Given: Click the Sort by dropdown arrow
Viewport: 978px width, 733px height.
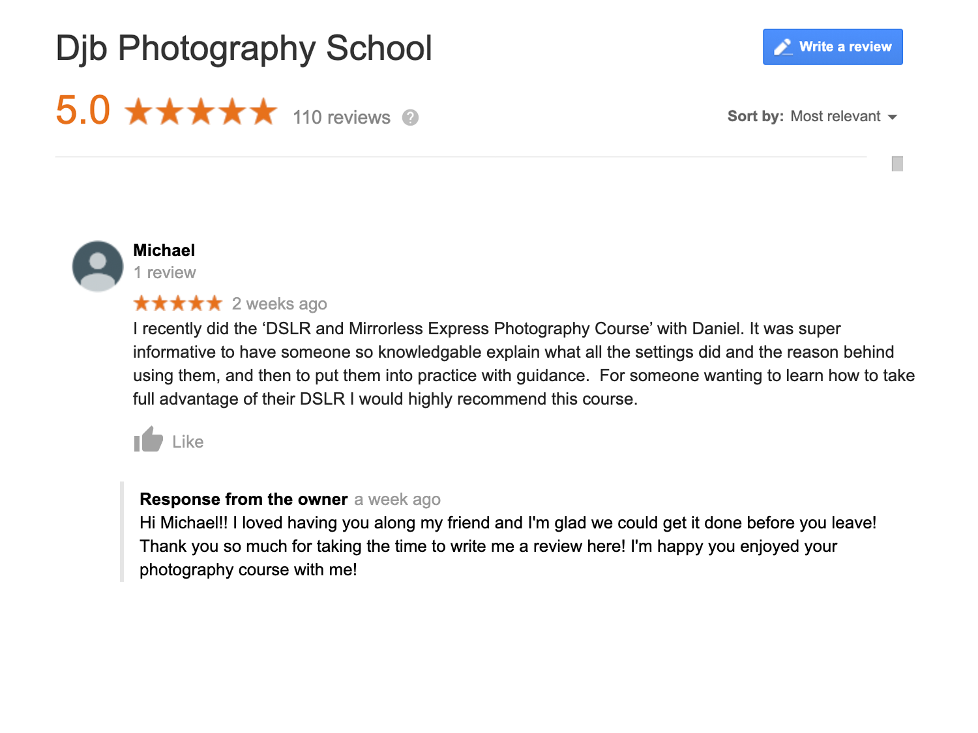Looking at the screenshot, I should [x=893, y=117].
